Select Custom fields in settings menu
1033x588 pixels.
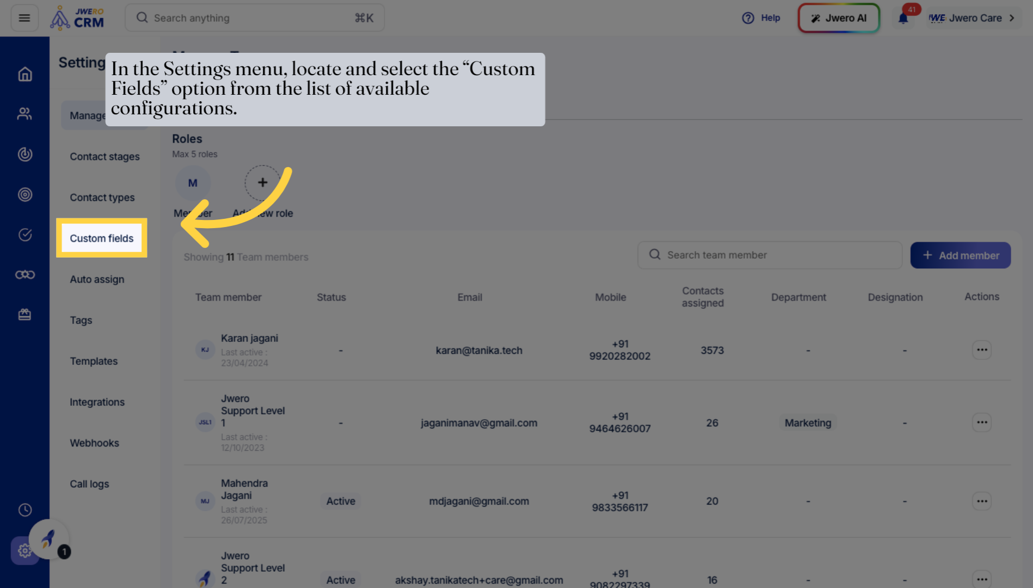coord(102,238)
